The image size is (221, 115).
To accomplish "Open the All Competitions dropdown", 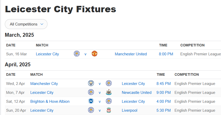I will tap(26, 24).
